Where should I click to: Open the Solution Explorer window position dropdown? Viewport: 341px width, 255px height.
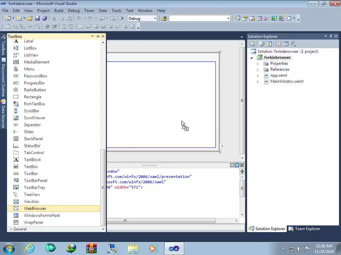click(326, 36)
